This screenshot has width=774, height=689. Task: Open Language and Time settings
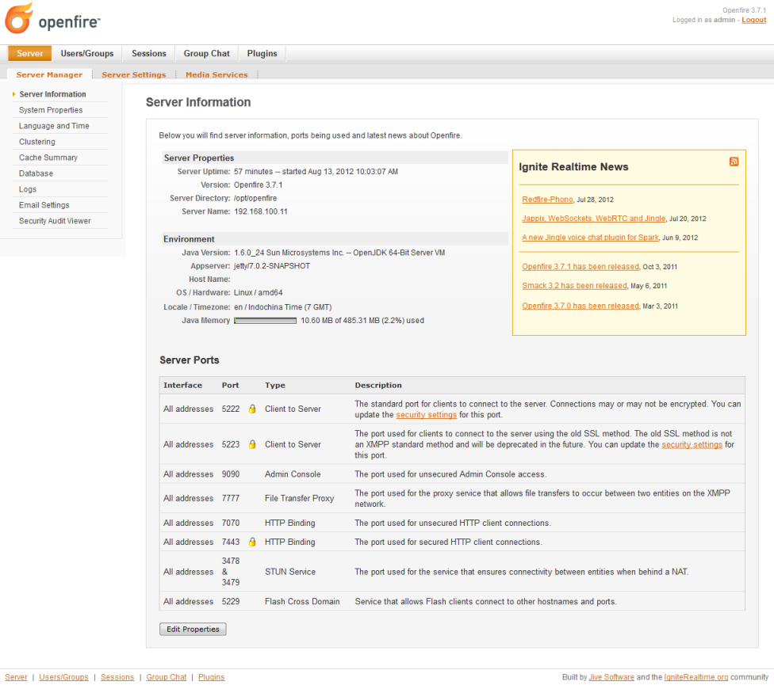click(x=54, y=126)
